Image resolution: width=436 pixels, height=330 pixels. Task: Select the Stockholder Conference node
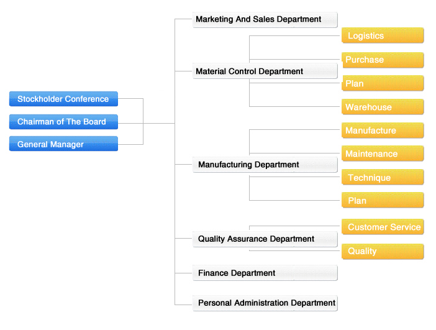[x=63, y=99]
